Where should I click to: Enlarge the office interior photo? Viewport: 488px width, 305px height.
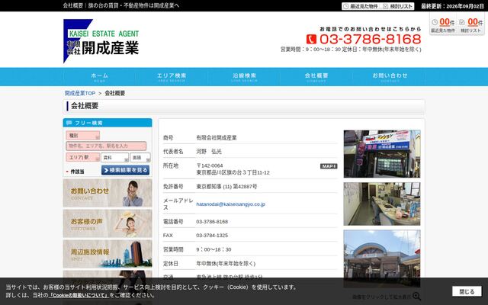click(x=382, y=204)
